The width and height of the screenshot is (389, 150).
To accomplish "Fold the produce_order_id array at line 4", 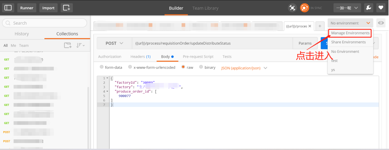I will pos(107,91).
